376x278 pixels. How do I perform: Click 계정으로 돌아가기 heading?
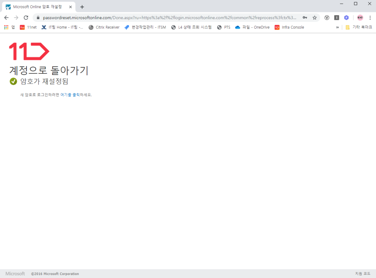tap(49, 70)
